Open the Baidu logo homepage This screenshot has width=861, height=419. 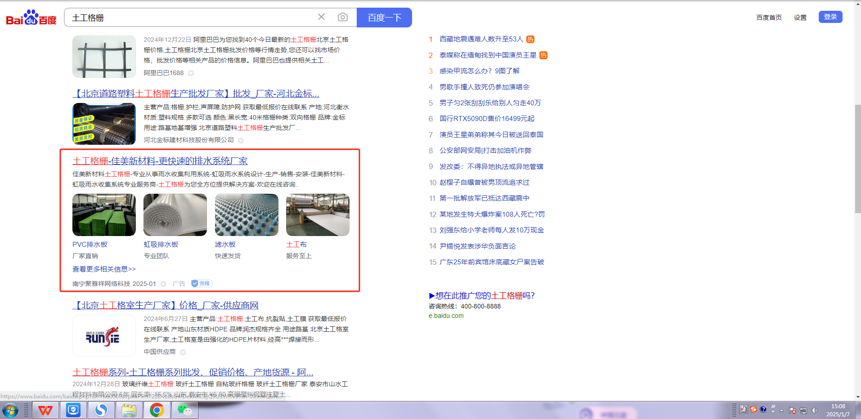click(x=31, y=18)
